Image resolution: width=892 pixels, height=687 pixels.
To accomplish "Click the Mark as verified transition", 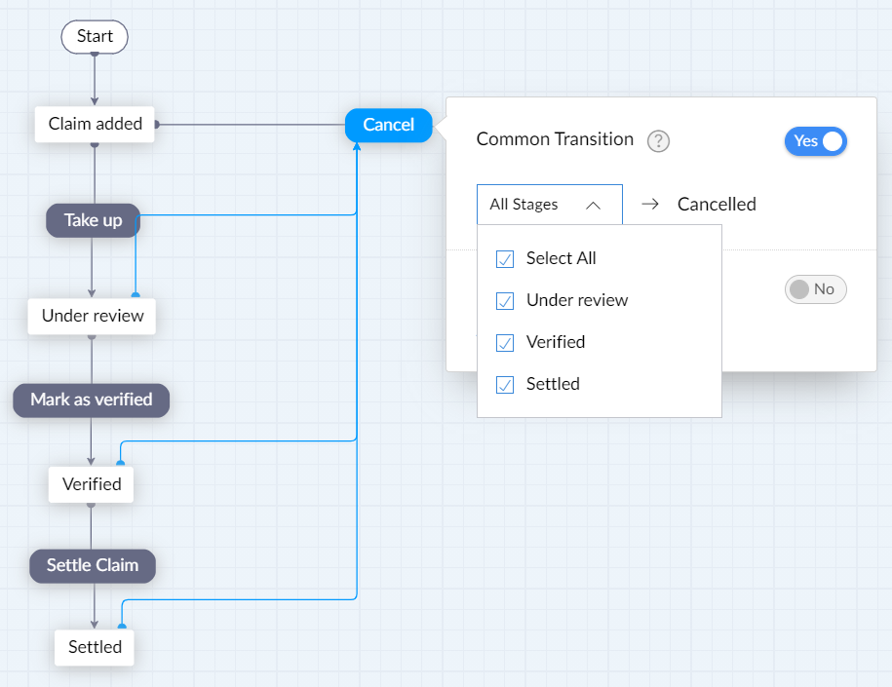I will [91, 400].
